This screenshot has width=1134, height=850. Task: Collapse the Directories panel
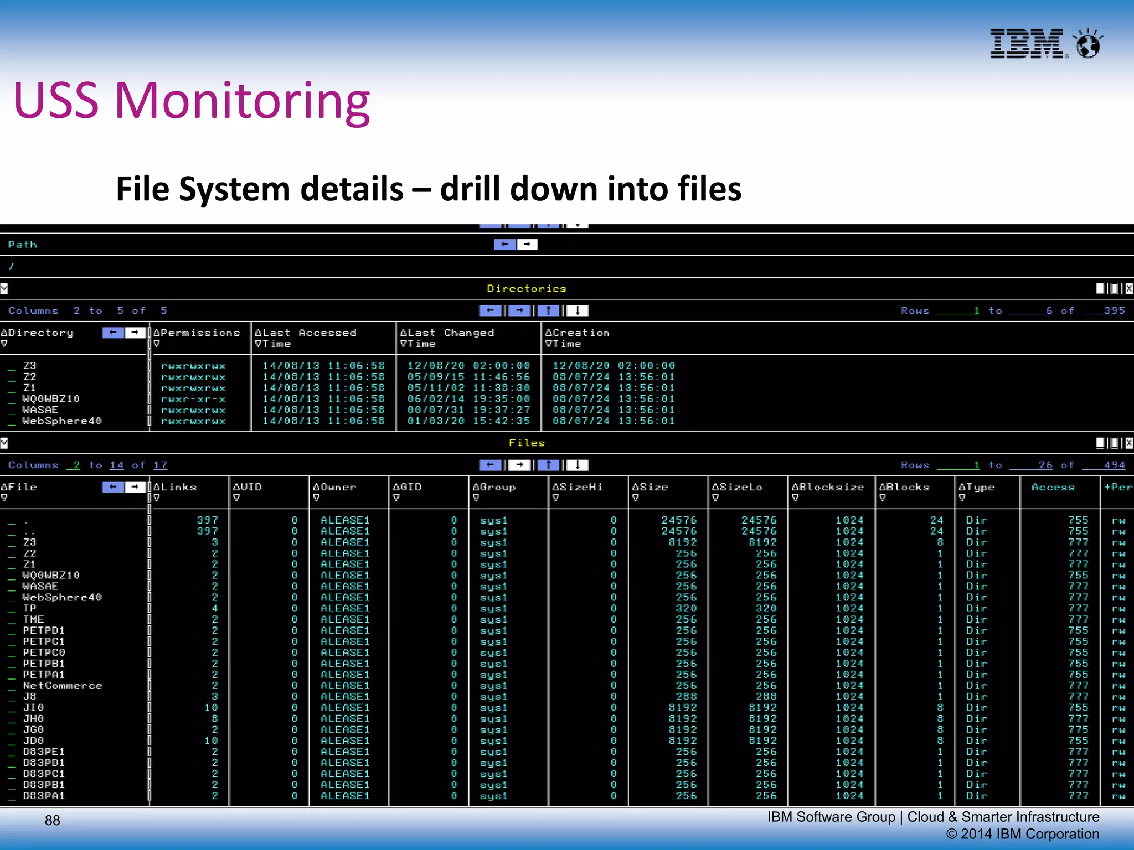pos(4,288)
